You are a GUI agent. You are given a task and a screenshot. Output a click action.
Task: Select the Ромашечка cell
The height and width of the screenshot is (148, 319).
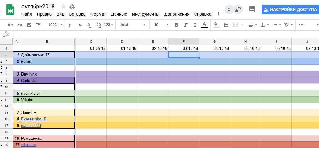(x=47, y=138)
